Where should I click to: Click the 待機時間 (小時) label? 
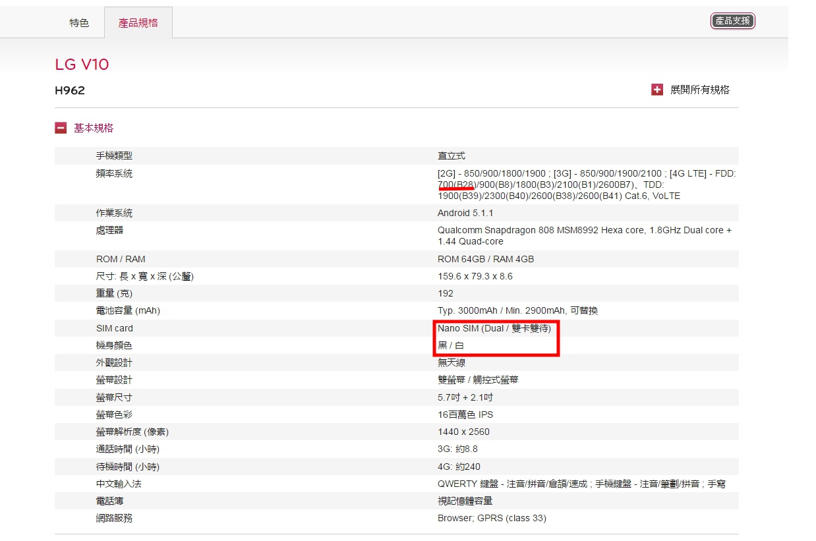point(128,467)
